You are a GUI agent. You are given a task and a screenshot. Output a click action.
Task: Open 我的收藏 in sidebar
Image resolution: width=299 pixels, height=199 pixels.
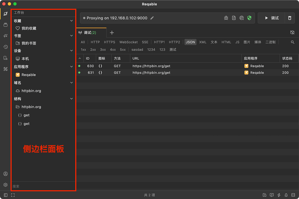[x=29, y=28]
